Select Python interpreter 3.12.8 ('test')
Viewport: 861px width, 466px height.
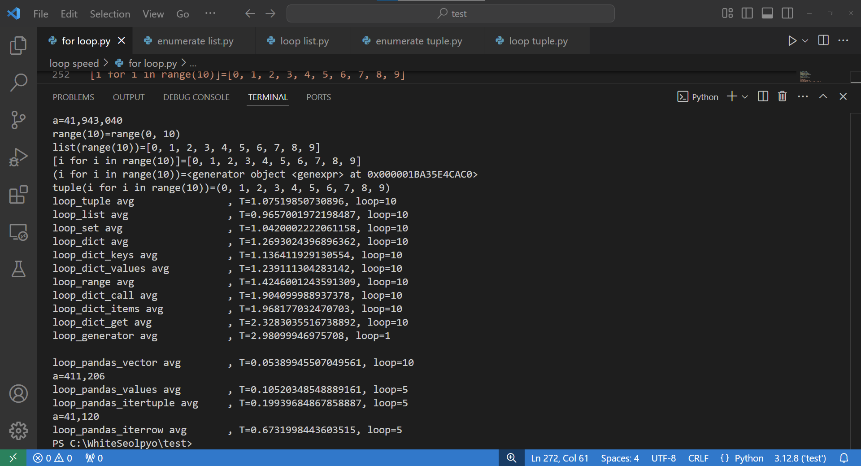coord(800,458)
